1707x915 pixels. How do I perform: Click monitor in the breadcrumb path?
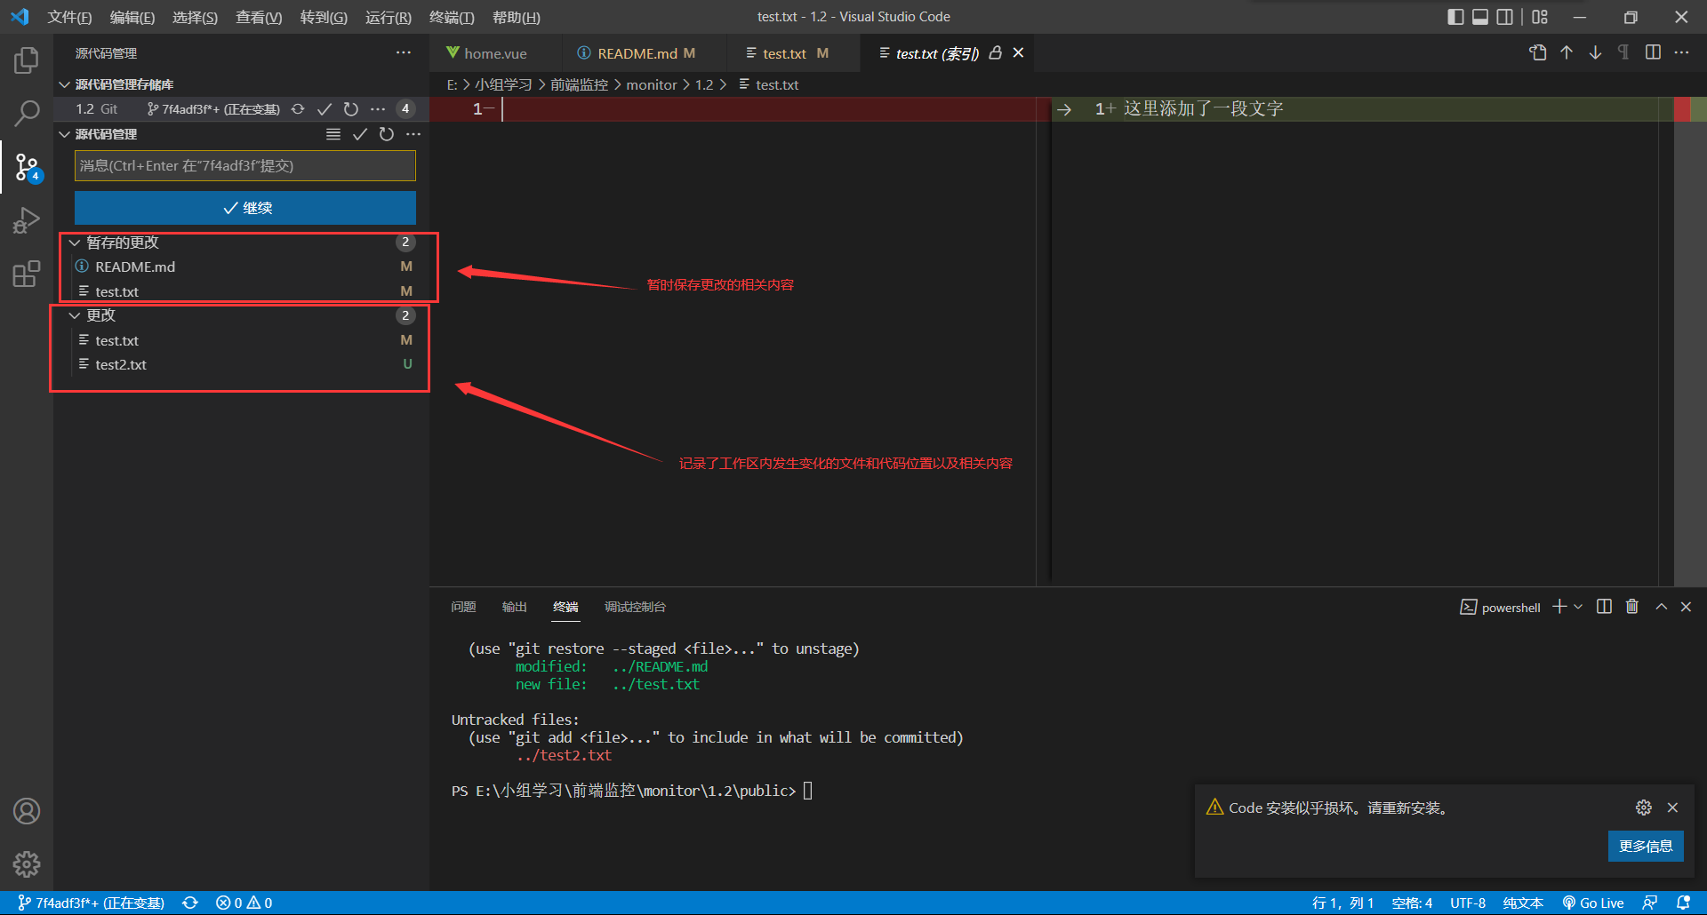coord(652,84)
